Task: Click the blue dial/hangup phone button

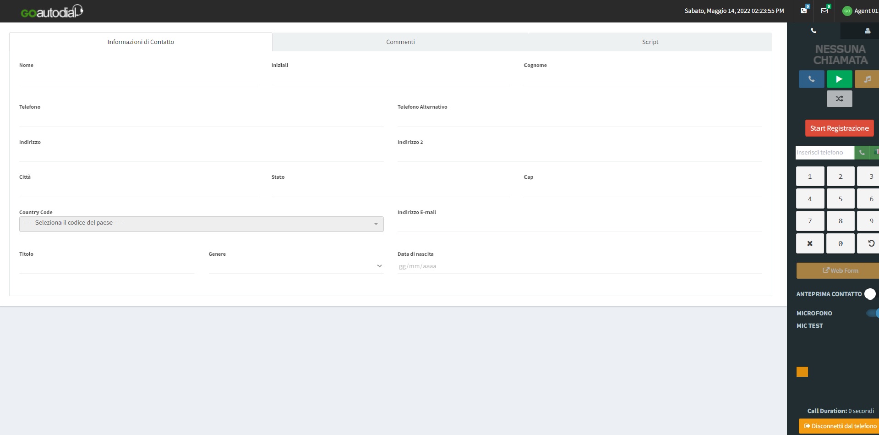Action: [x=811, y=79]
